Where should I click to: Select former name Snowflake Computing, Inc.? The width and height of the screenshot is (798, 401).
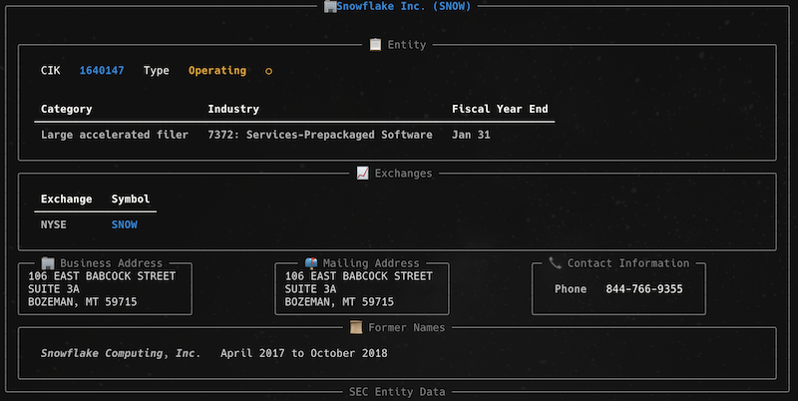point(121,353)
